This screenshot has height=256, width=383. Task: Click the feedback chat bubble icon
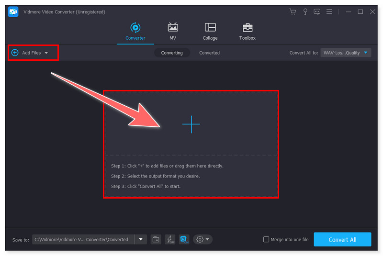coord(316,11)
